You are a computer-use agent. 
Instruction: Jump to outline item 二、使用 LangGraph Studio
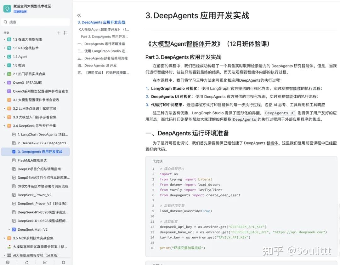click(103, 51)
